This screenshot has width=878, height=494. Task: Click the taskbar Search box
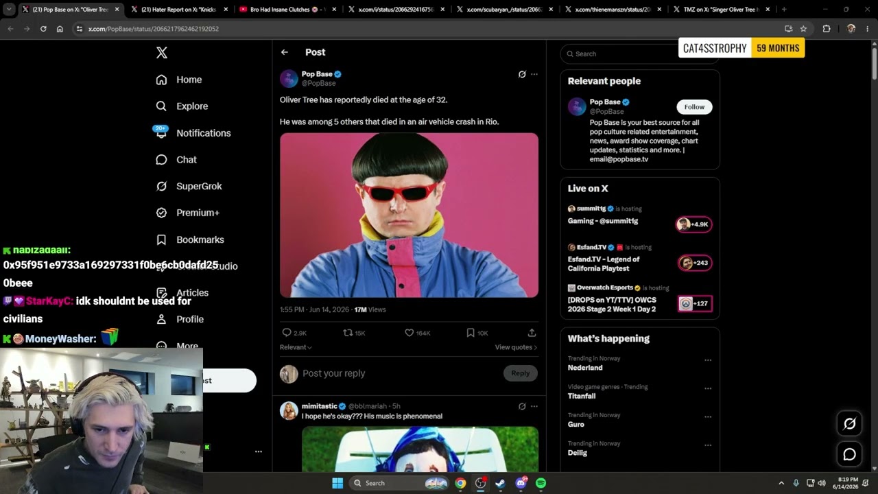pyautogui.click(x=401, y=483)
